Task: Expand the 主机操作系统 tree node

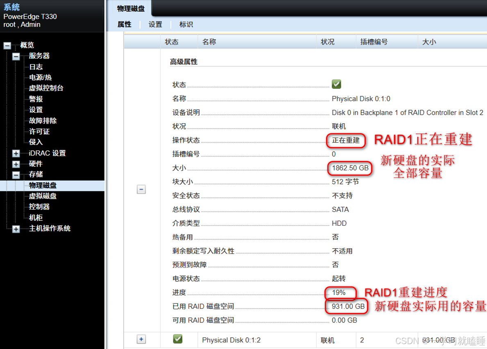Action: [x=16, y=229]
